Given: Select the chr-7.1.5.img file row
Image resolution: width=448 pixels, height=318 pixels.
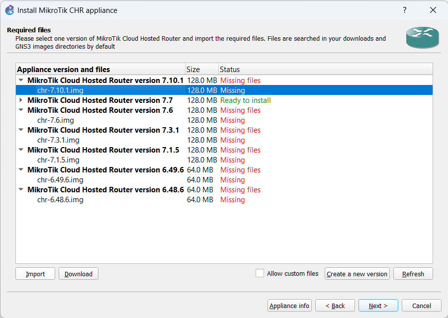Looking at the screenshot, I should (x=224, y=160).
